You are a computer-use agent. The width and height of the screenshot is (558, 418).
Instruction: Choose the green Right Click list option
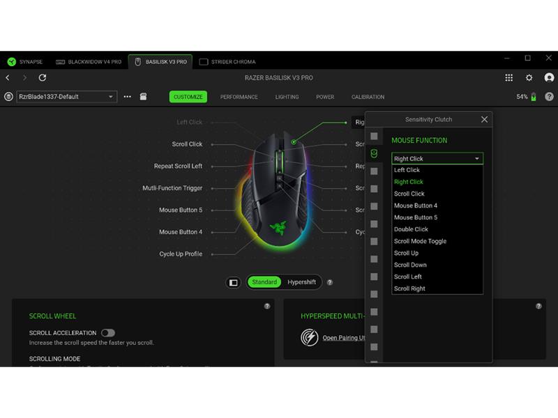[437, 182]
